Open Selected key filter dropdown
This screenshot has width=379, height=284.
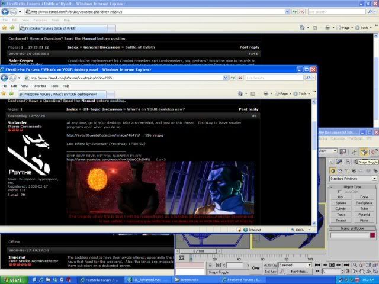pyautogui.click(x=295, y=265)
